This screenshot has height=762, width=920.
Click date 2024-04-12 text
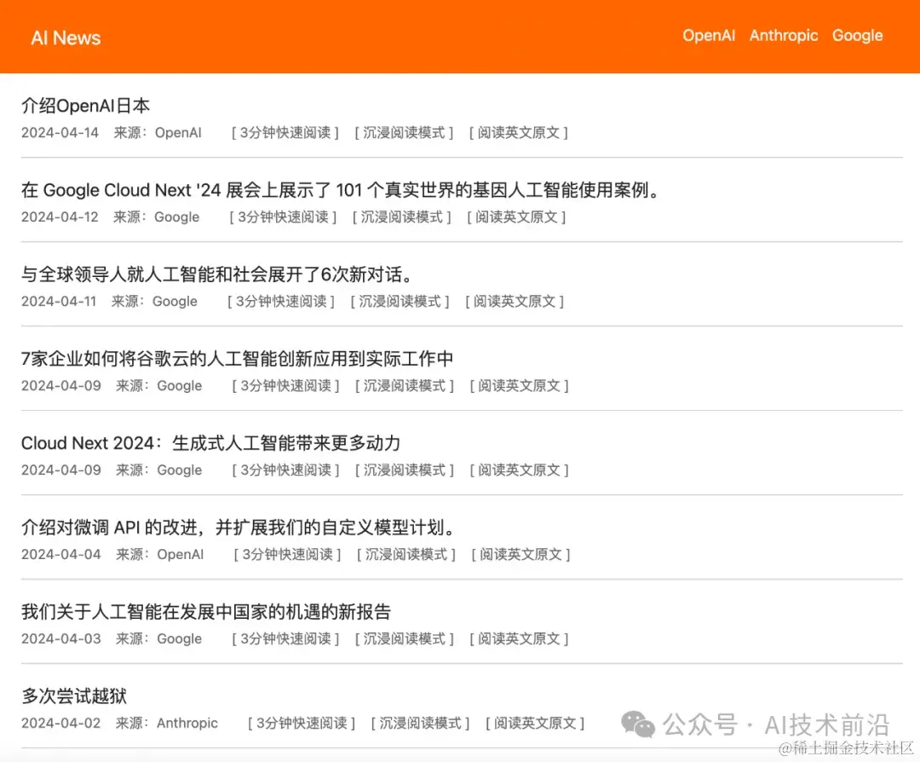click(60, 217)
